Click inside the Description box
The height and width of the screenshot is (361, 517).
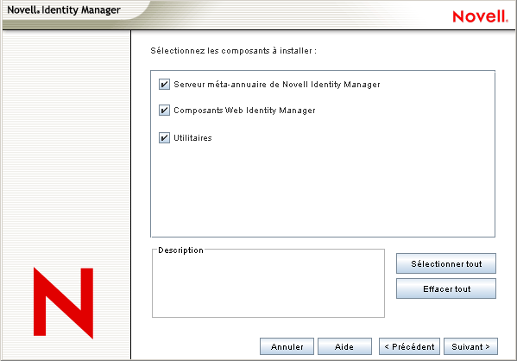[x=268, y=284]
